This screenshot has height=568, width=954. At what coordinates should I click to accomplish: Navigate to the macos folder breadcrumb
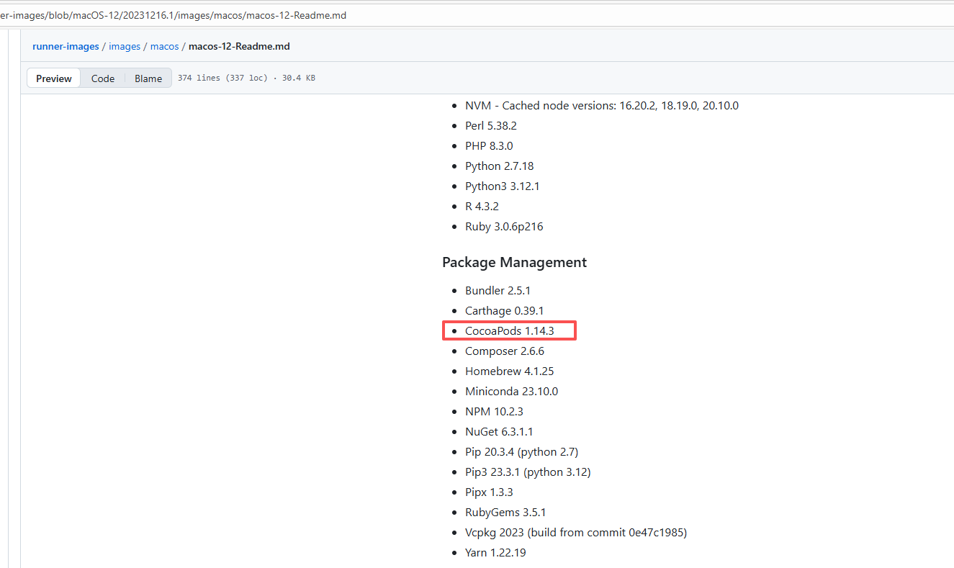(x=164, y=46)
